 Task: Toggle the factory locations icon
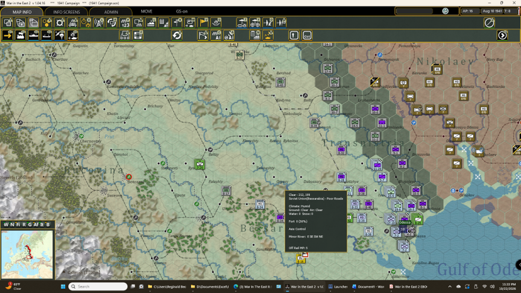click(x=151, y=22)
